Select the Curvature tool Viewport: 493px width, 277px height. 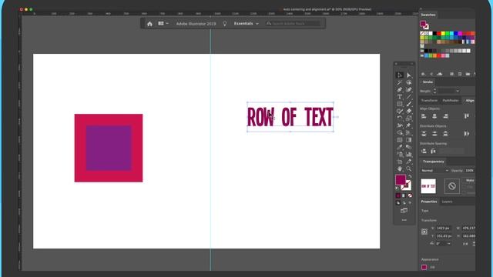click(x=409, y=90)
